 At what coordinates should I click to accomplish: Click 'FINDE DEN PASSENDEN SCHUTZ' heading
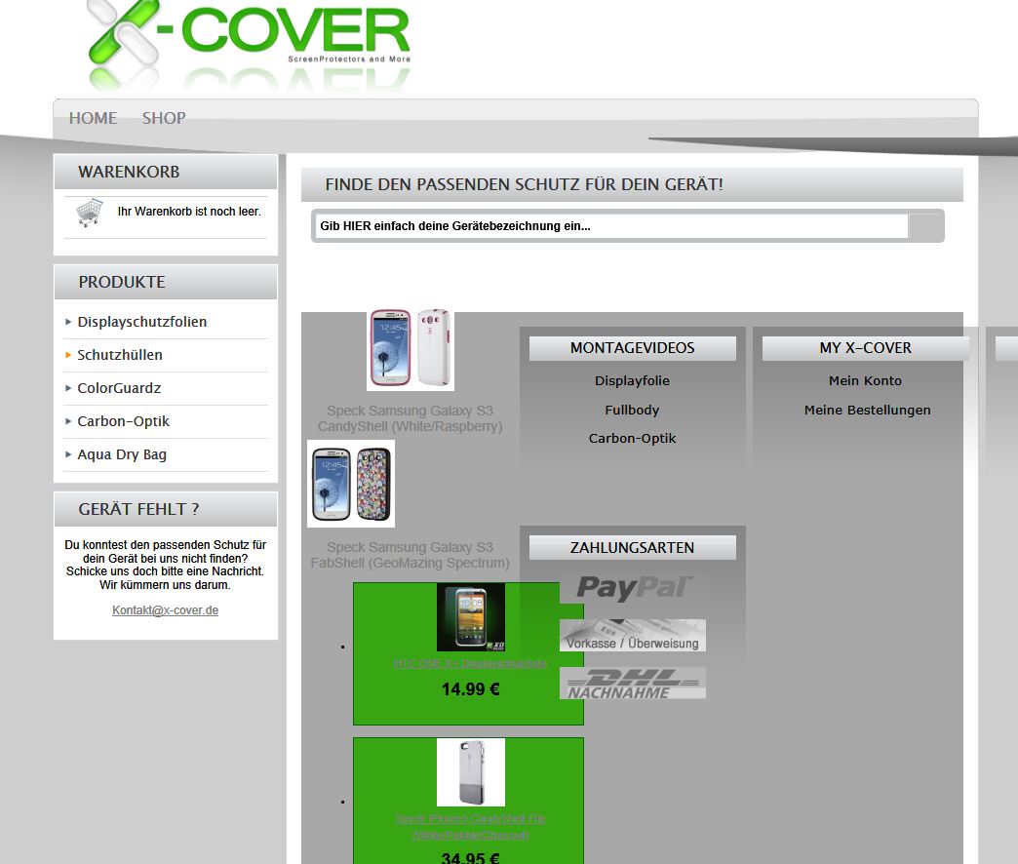[x=524, y=184]
